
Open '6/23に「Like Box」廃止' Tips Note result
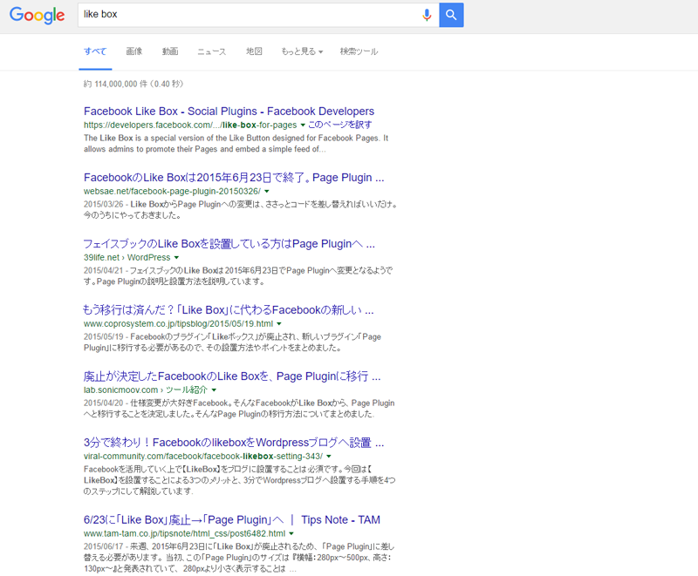pos(232,520)
